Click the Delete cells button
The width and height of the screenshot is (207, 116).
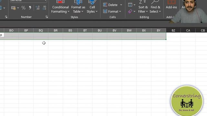[x=110, y=5]
